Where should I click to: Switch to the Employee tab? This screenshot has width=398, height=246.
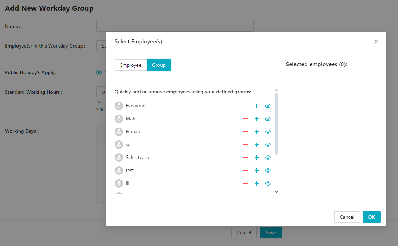[x=131, y=65]
